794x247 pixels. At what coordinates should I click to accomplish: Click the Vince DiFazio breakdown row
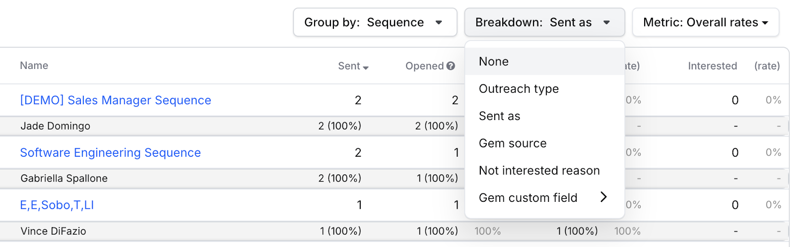tap(395, 231)
